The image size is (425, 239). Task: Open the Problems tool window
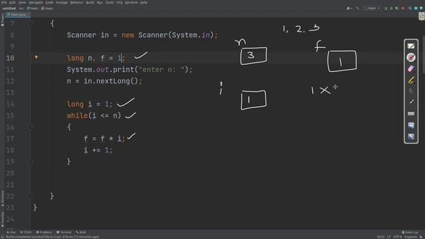44,232
